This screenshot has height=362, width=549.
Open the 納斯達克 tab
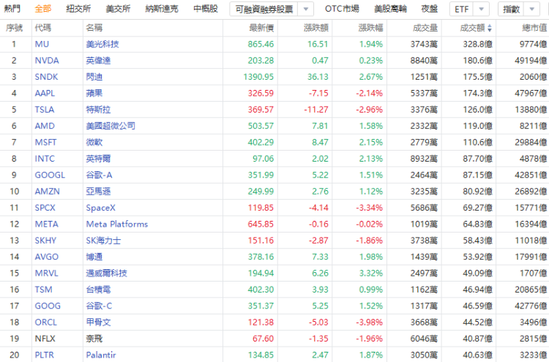point(162,9)
